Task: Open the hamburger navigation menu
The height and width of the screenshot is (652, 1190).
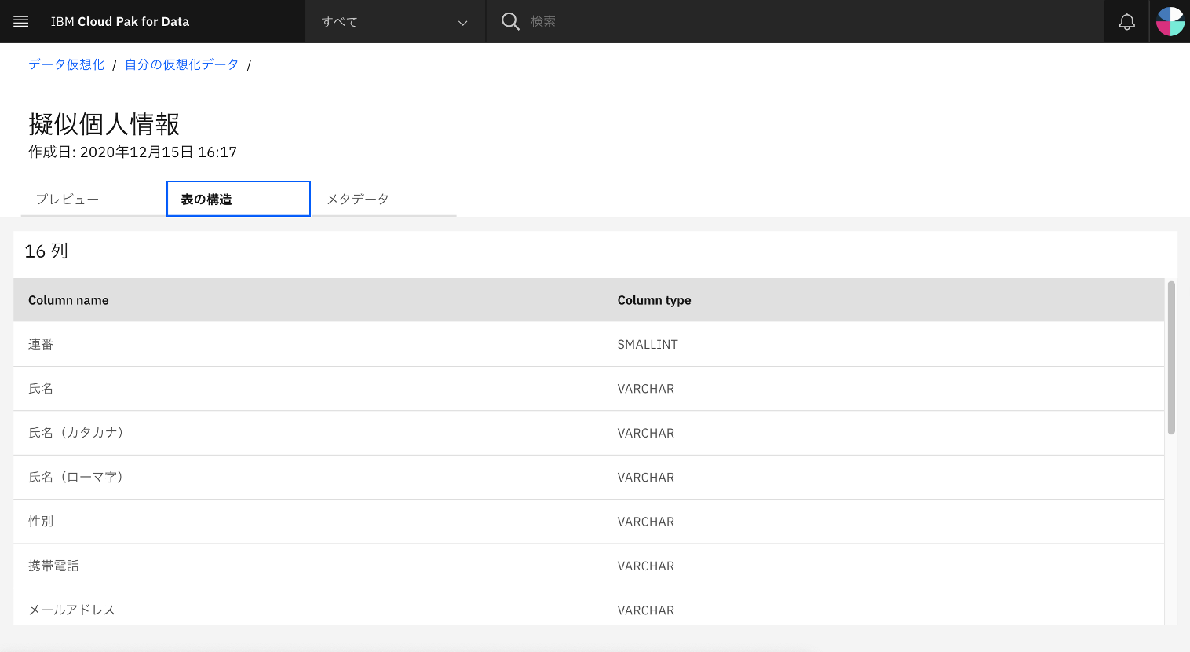Action: coord(21,21)
